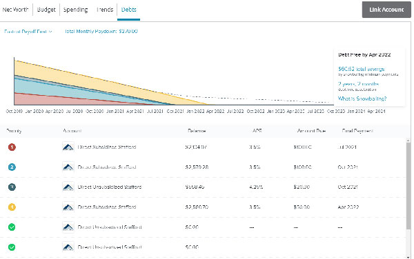414x259 pixels.
Task: Select the yellow priority 4 badge
Action: coord(12,207)
